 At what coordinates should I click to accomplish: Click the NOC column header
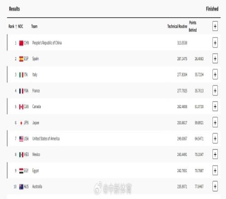point(20,26)
